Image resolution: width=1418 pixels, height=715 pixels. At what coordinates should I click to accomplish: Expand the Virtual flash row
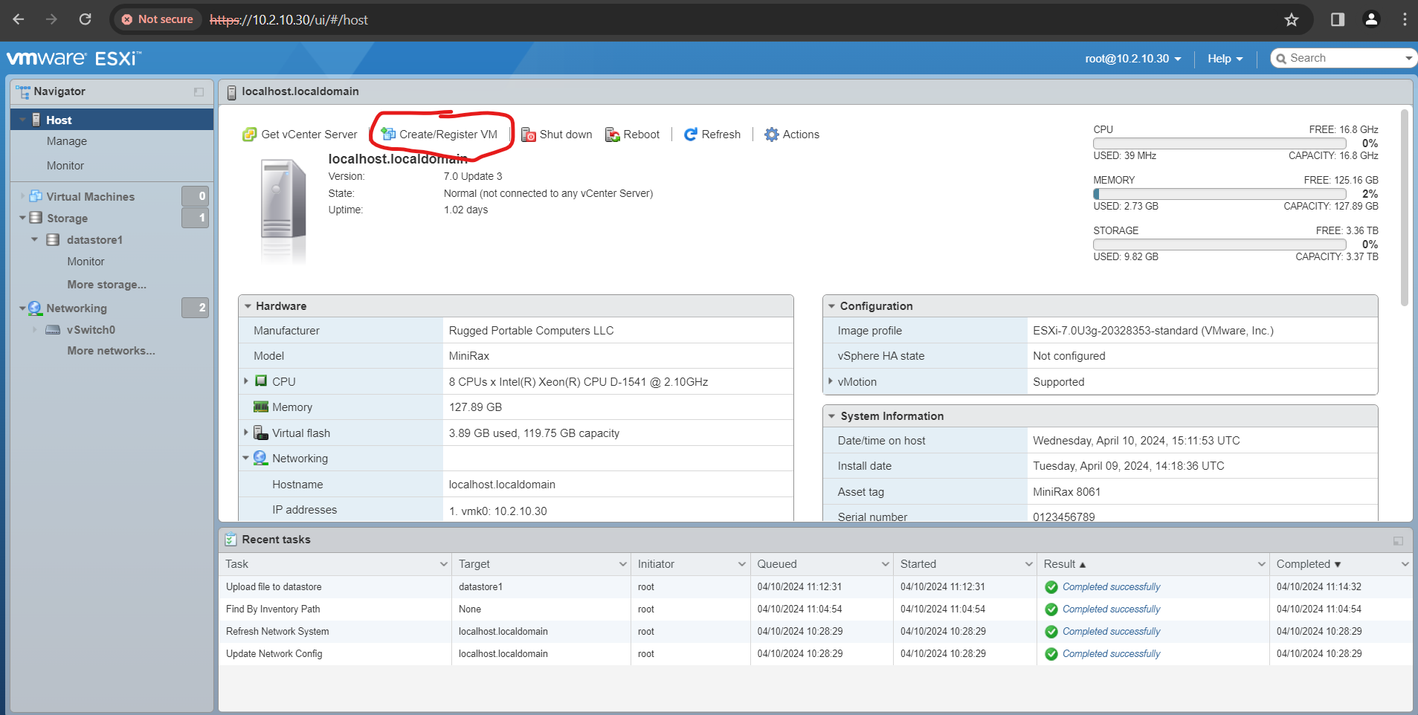coord(246,432)
